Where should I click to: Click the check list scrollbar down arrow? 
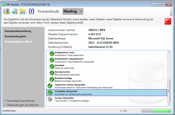coord(169,104)
